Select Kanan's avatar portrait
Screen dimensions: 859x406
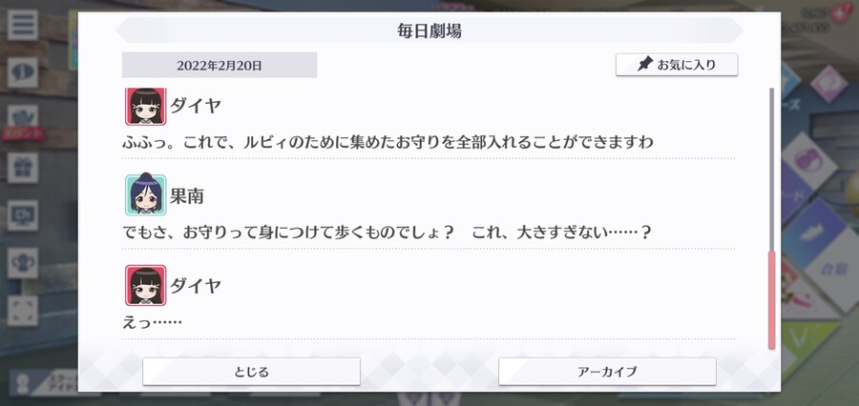click(146, 194)
